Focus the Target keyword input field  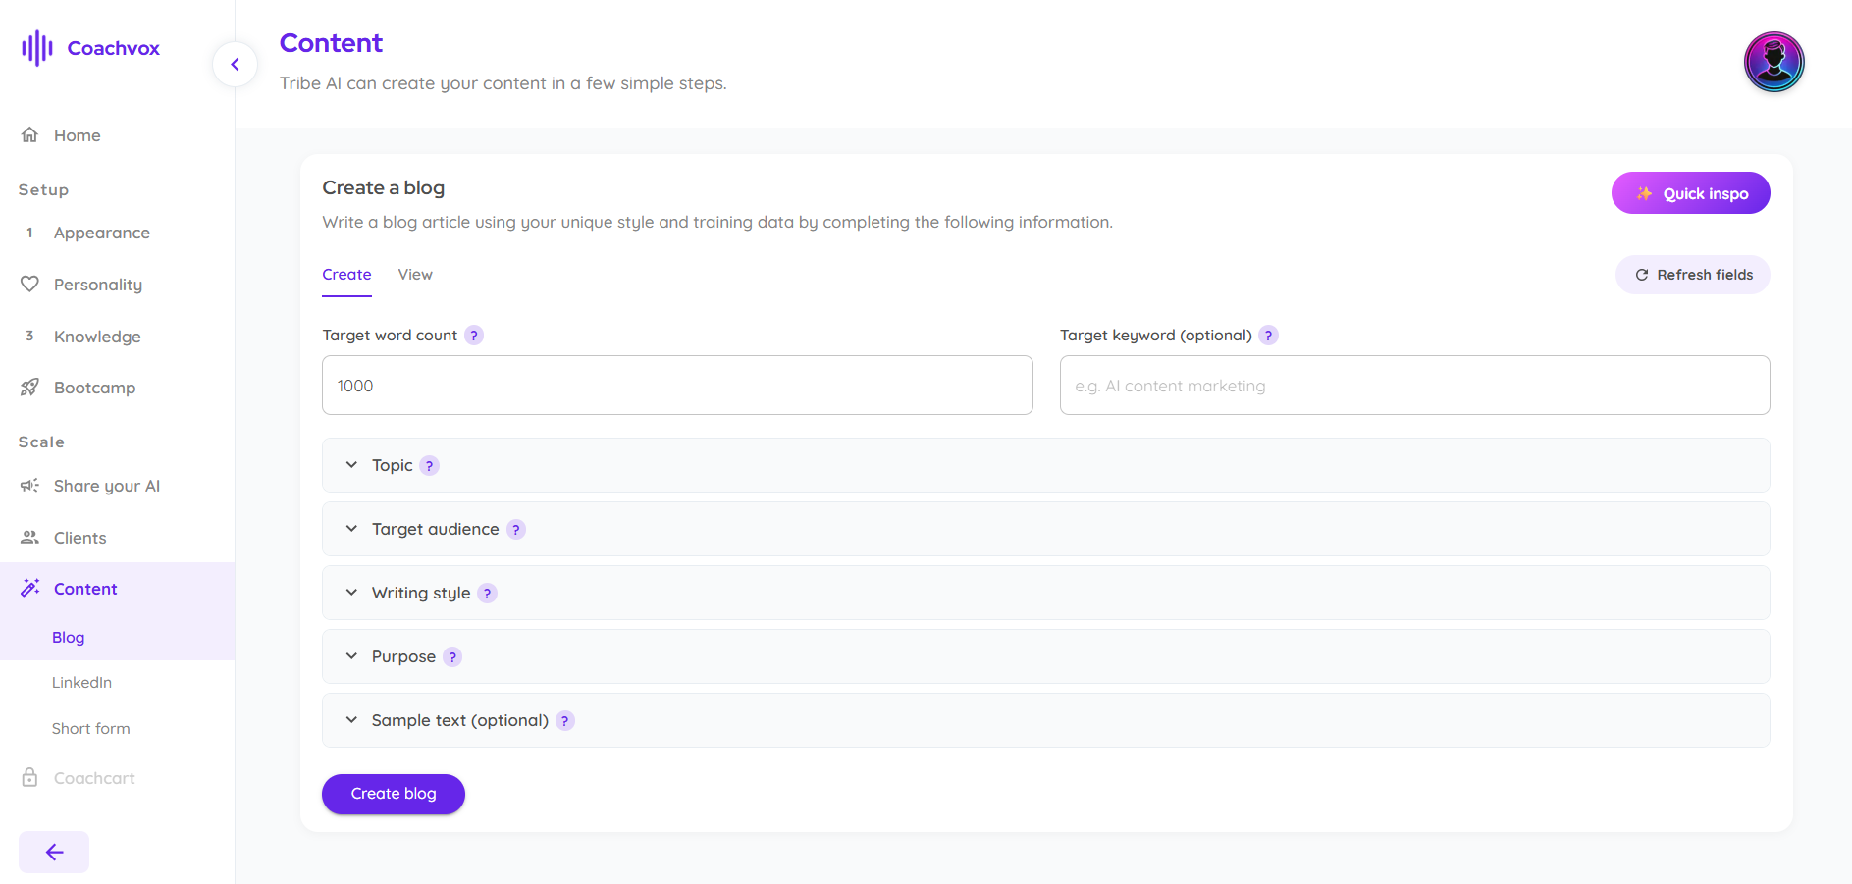1414,385
